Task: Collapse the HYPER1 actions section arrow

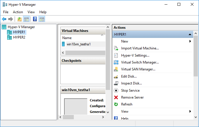Action: coord(190,34)
